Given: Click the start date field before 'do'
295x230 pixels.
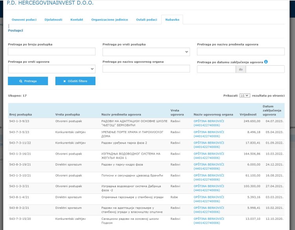Looking at the screenshot, I should pos(216,69).
